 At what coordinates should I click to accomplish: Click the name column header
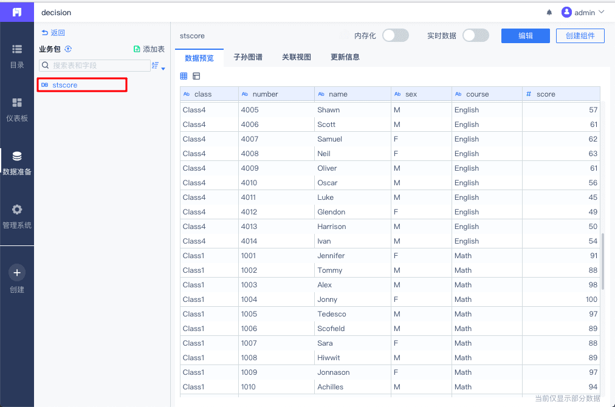pos(353,94)
